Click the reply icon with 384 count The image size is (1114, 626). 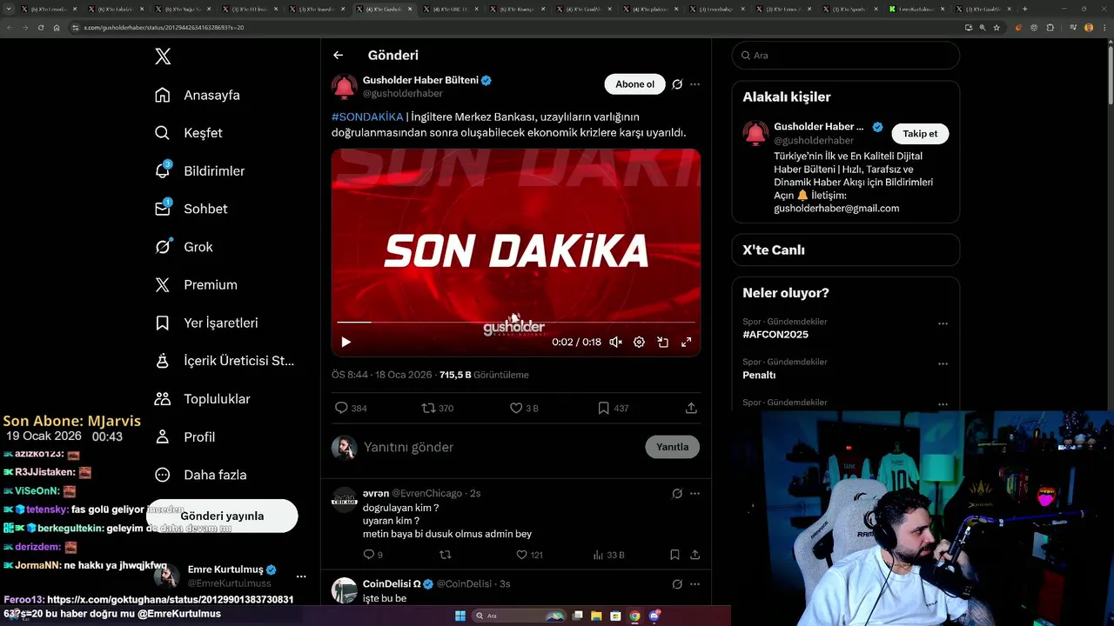[x=342, y=408]
